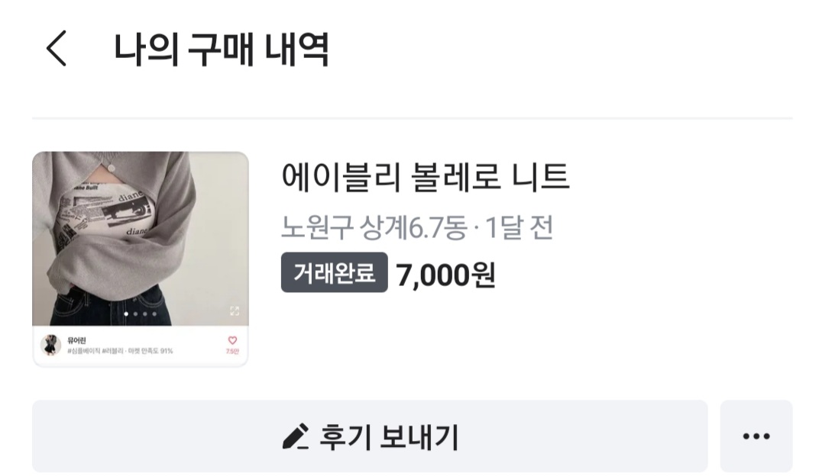Go back using the top-left arrow
819x476 pixels.
[57, 48]
